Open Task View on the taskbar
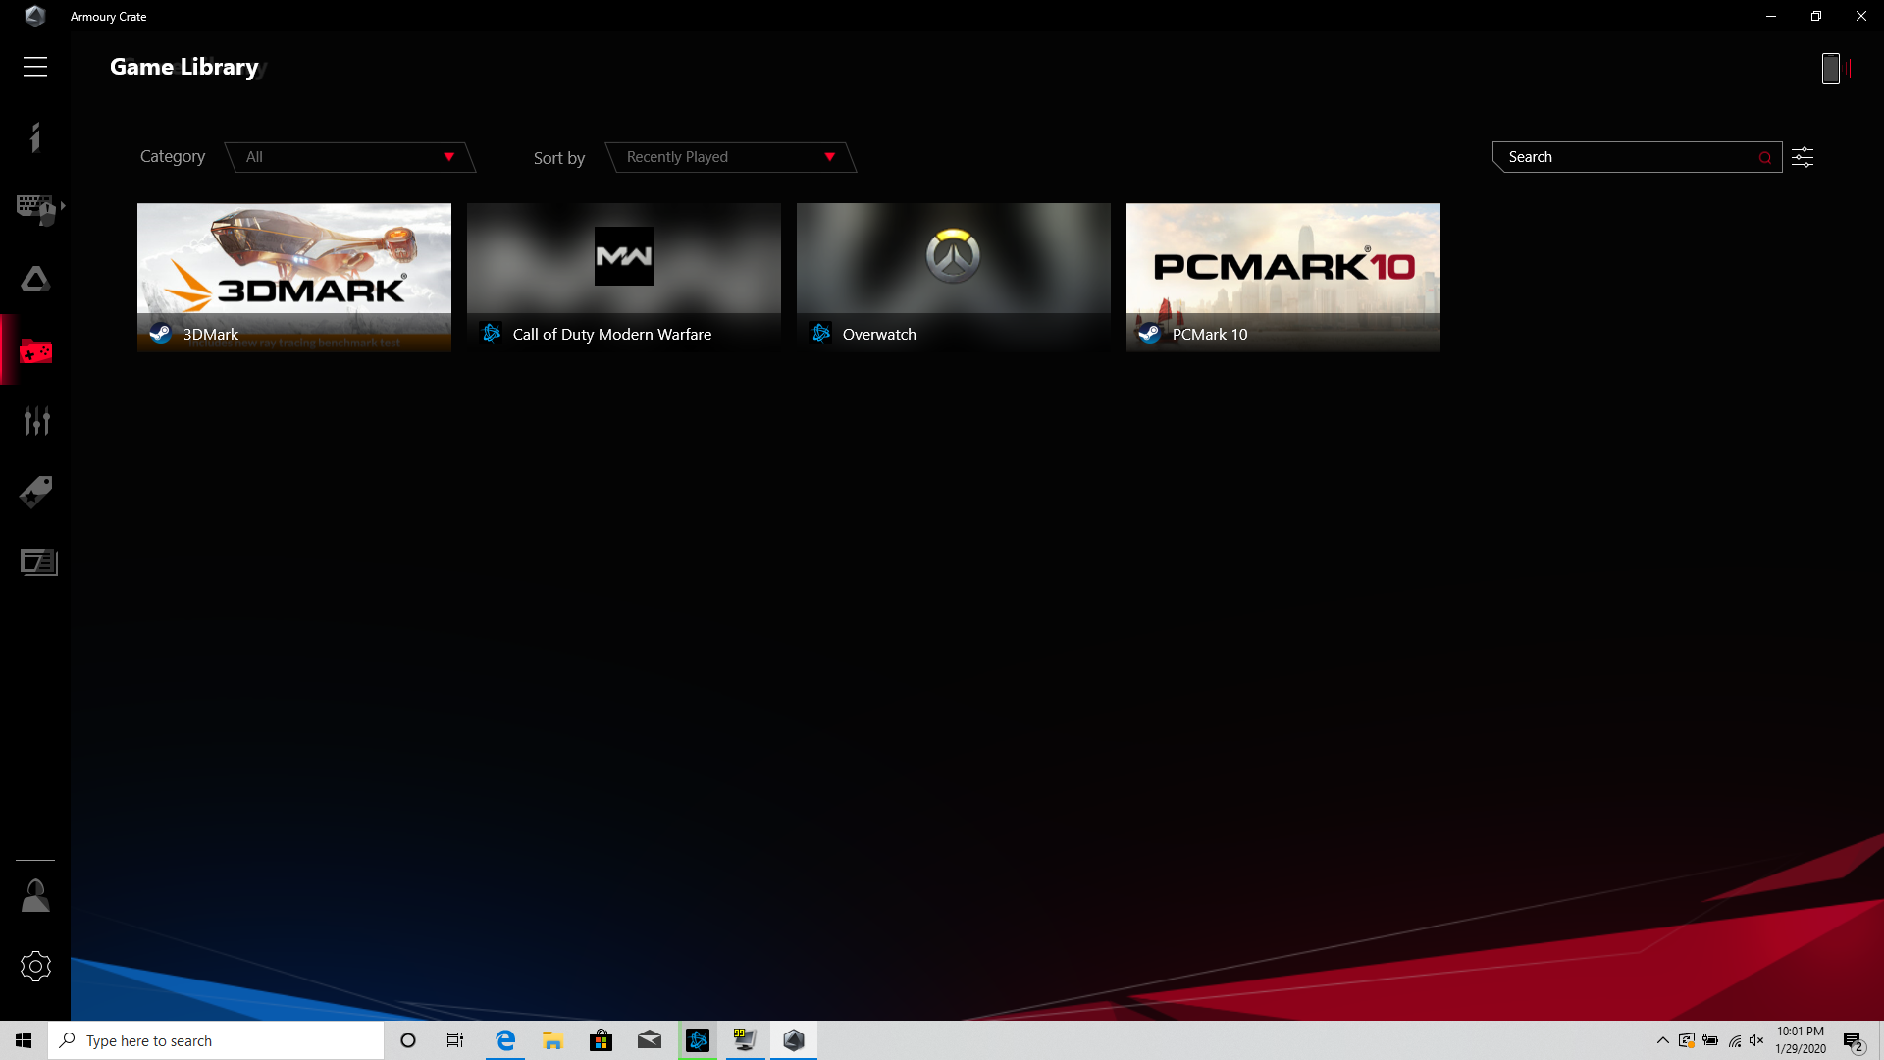 point(455,1040)
